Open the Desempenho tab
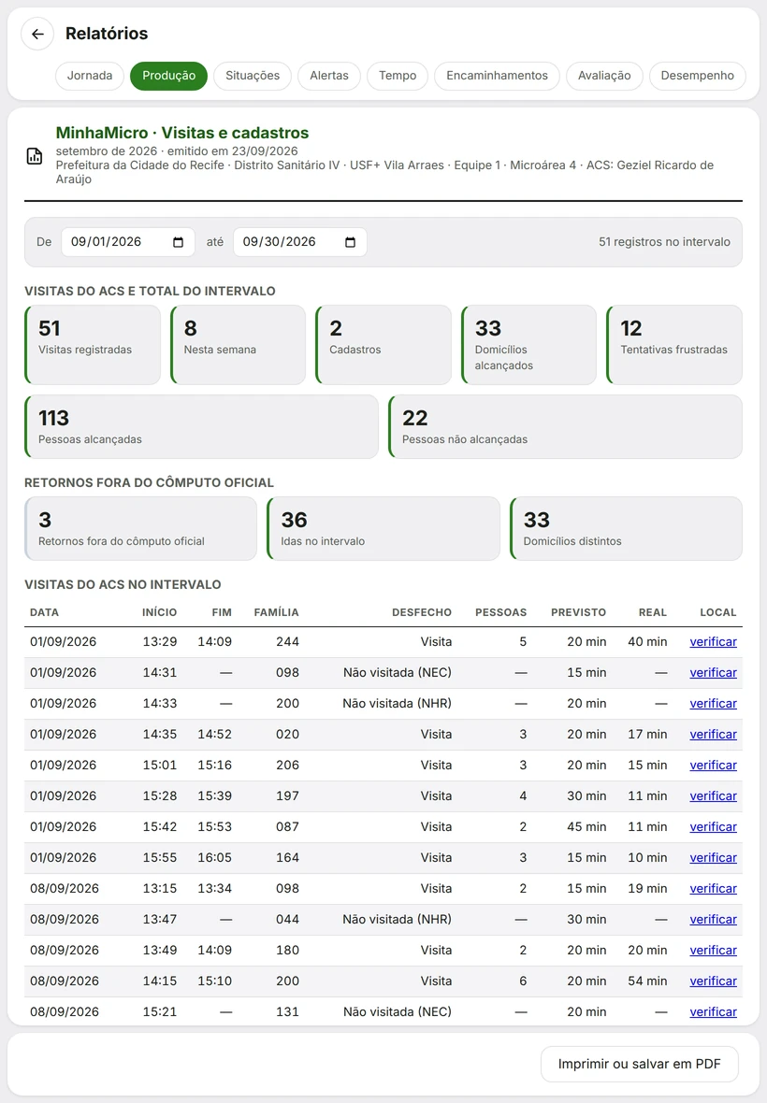 point(698,76)
